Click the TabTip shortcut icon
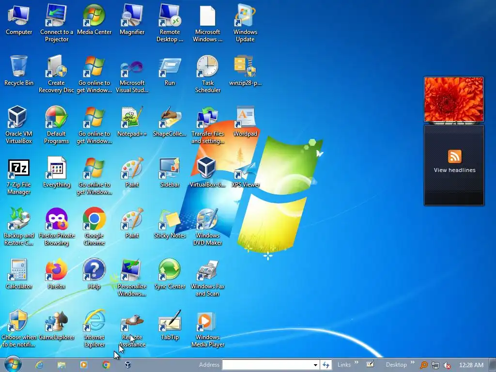 [x=170, y=325]
